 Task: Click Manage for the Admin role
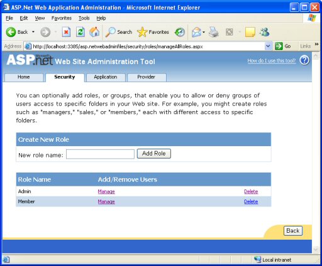click(x=106, y=191)
